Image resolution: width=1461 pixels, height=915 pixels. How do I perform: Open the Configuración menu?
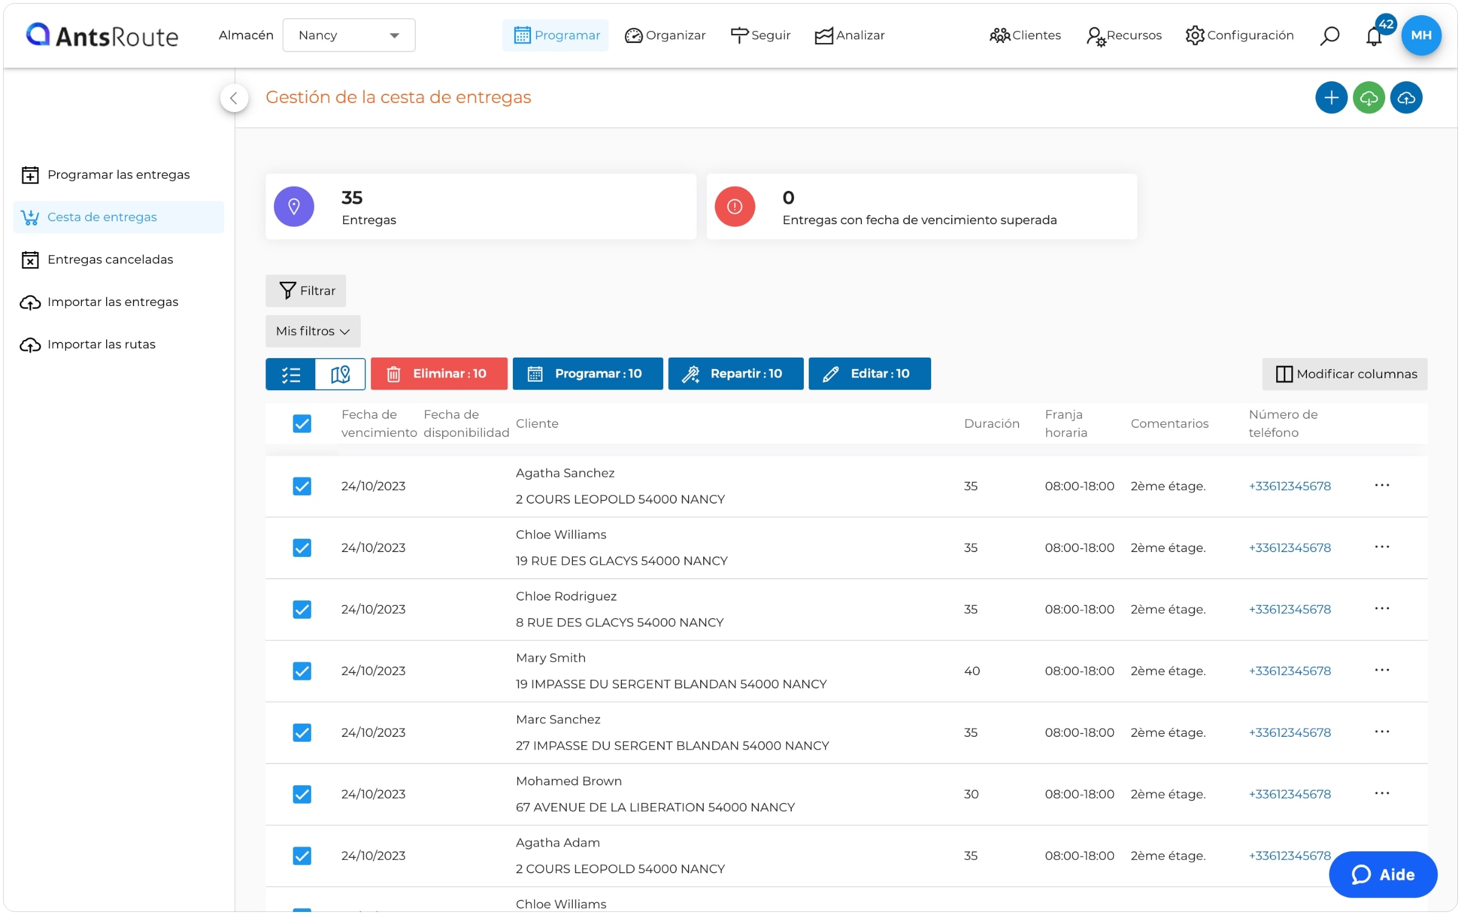[x=1240, y=35]
